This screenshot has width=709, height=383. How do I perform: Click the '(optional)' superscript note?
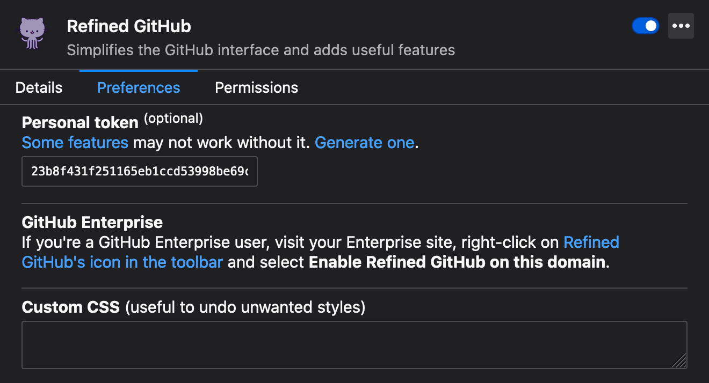173,119
